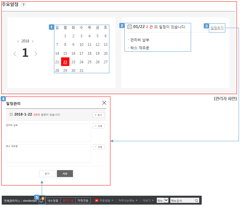Select highlighted date 22 in calendar
241x207 pixels.
(x=65, y=62)
